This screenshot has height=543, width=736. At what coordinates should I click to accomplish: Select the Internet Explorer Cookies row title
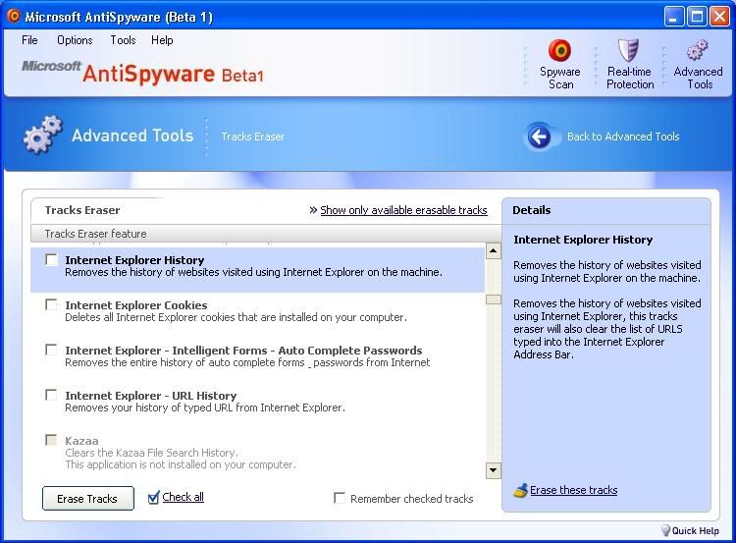(x=136, y=305)
